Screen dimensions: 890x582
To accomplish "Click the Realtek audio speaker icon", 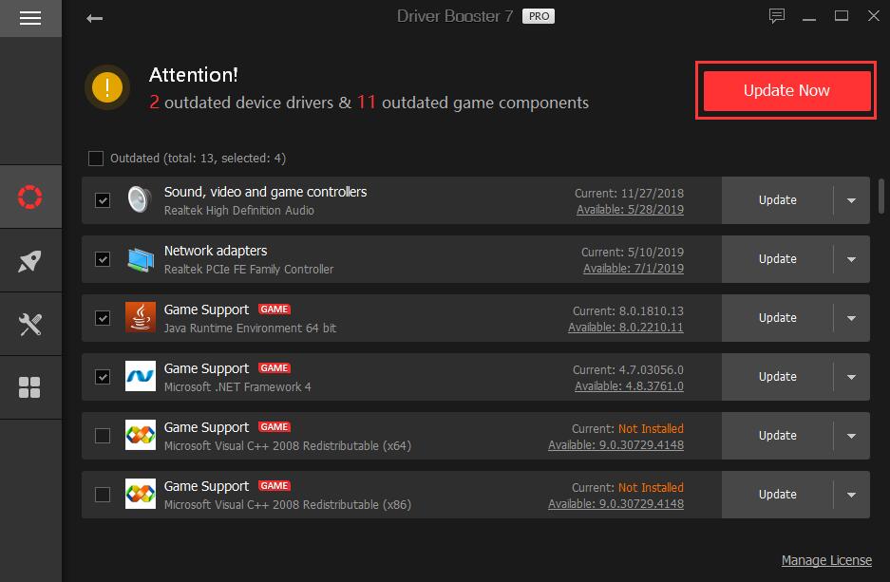I will [140, 199].
